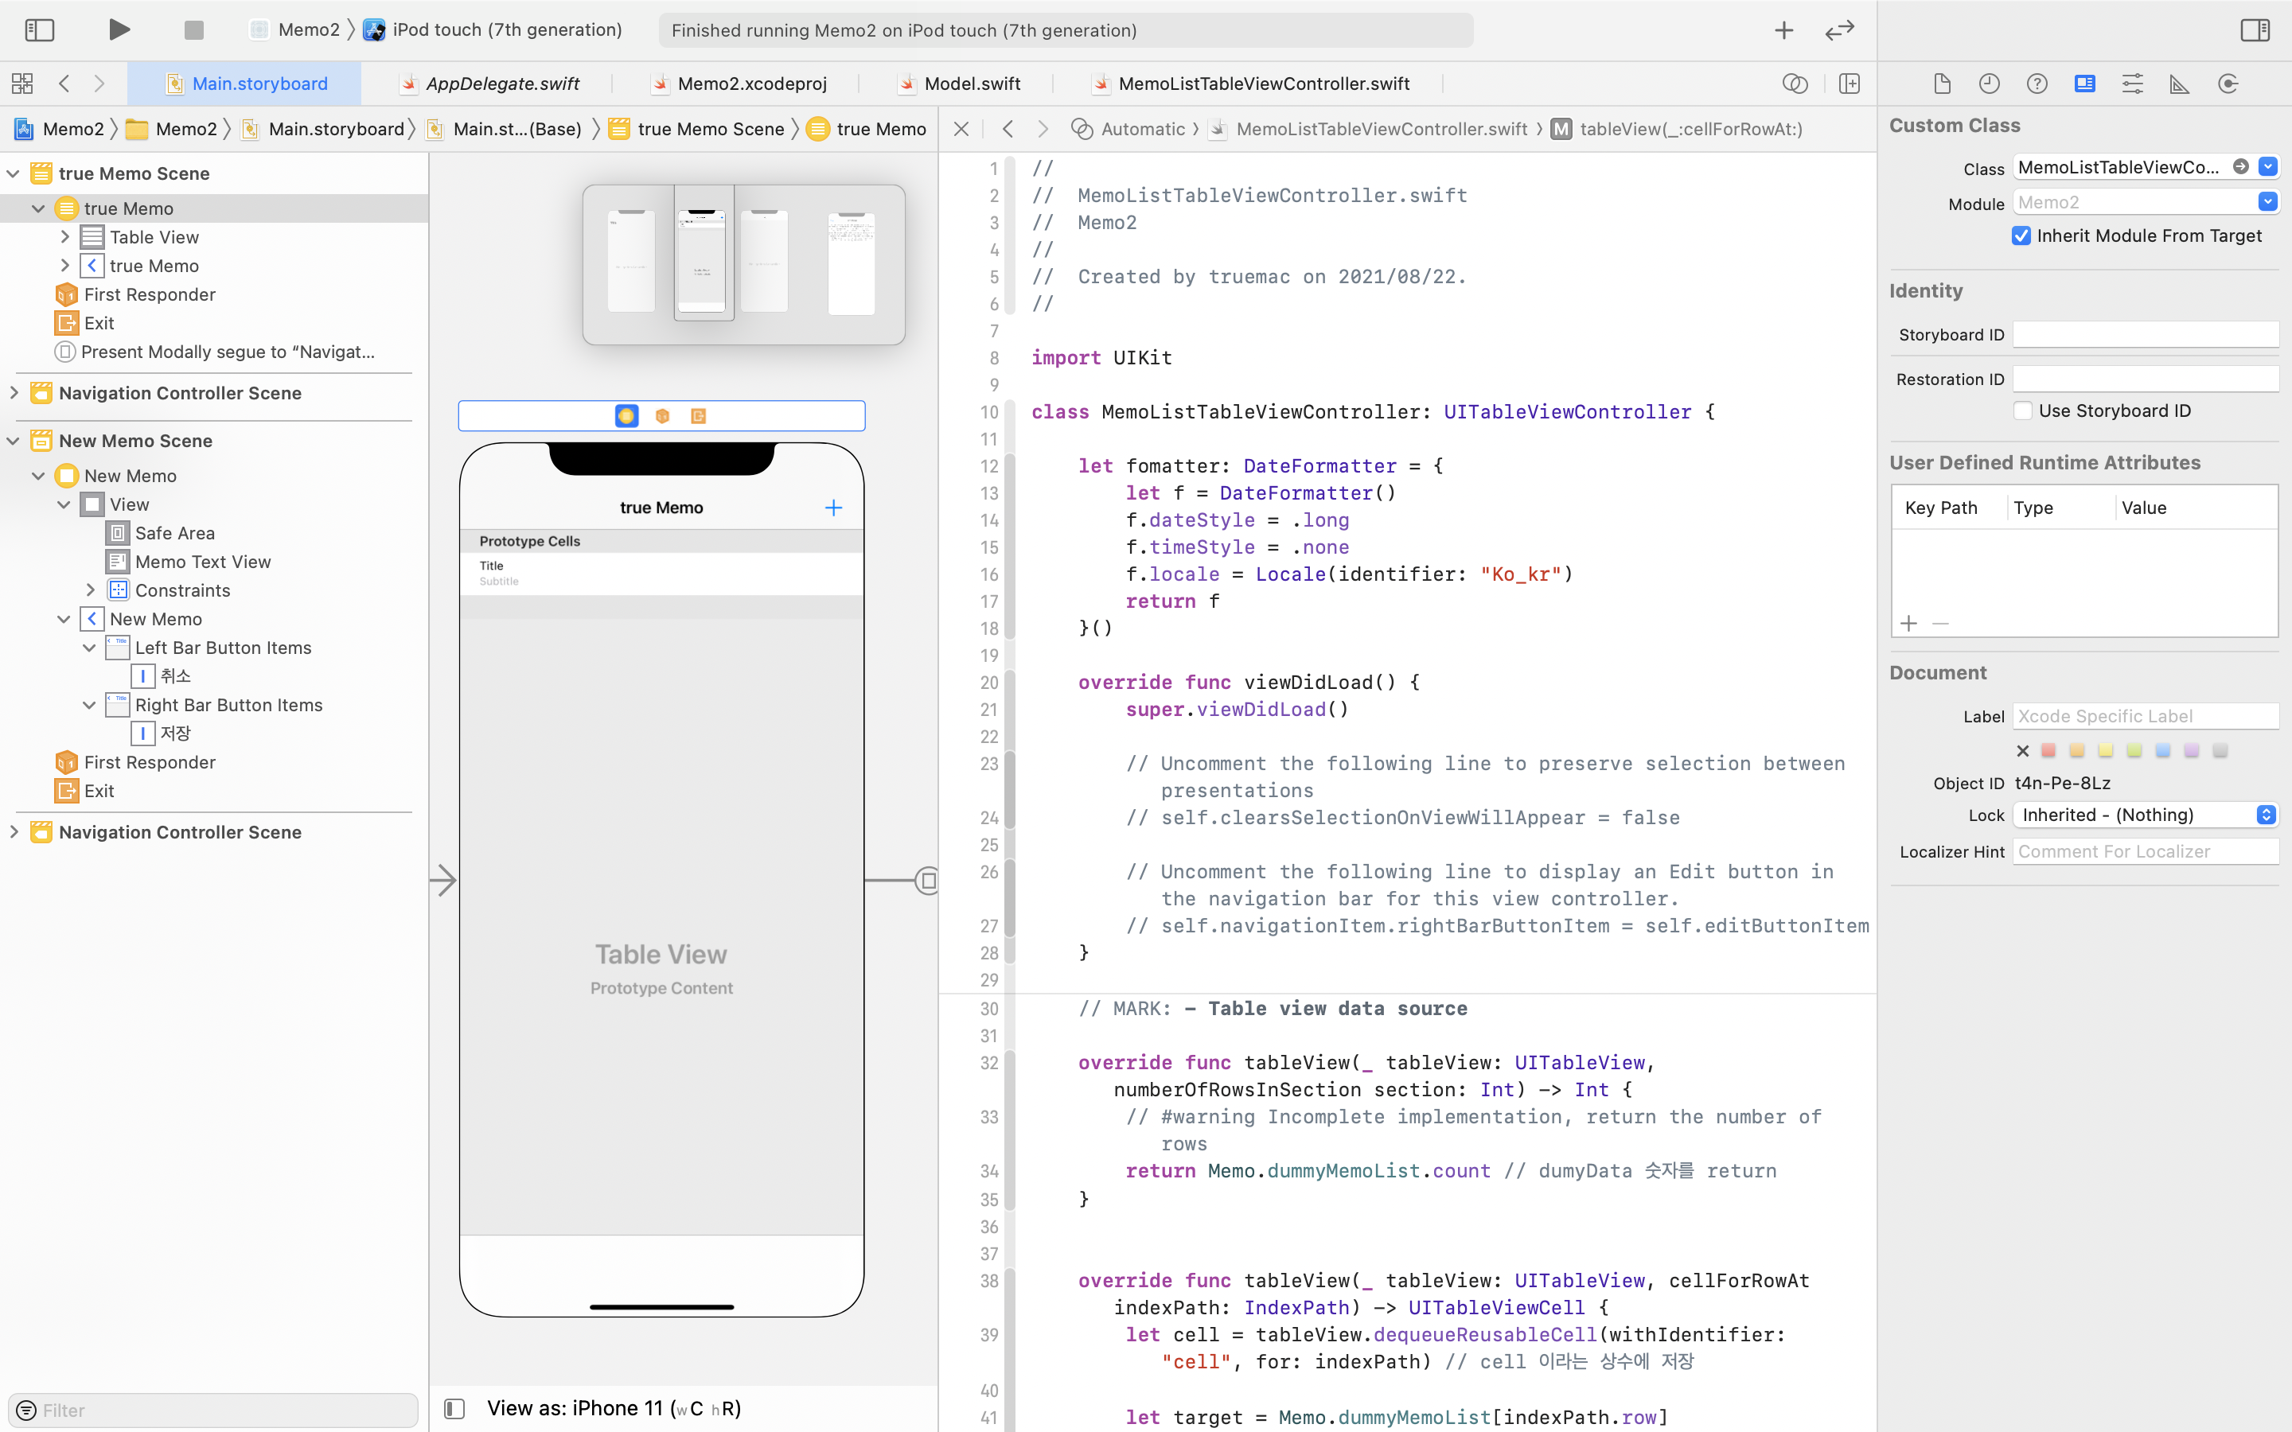Select the red label color swatch

[2048, 750]
